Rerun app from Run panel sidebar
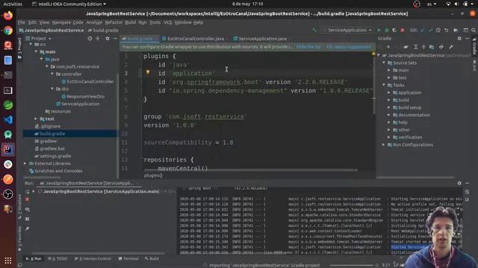This screenshot has width=478, height=268. 28,192
